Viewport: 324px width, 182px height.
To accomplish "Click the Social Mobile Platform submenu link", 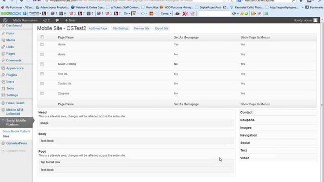I will pyautogui.click(x=16, y=131).
